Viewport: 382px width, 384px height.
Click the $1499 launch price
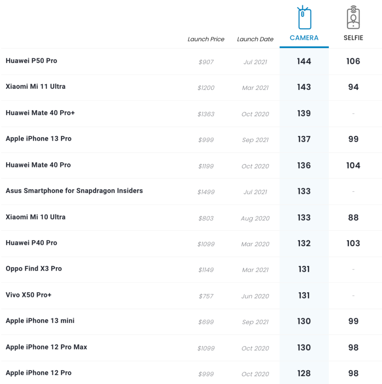pyautogui.click(x=206, y=192)
